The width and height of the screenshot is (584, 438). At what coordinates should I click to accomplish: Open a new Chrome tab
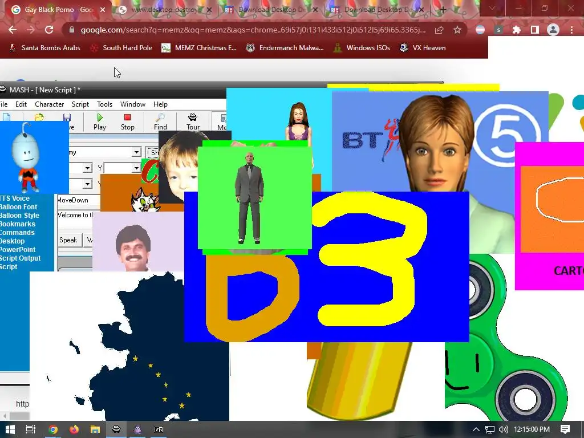443,10
